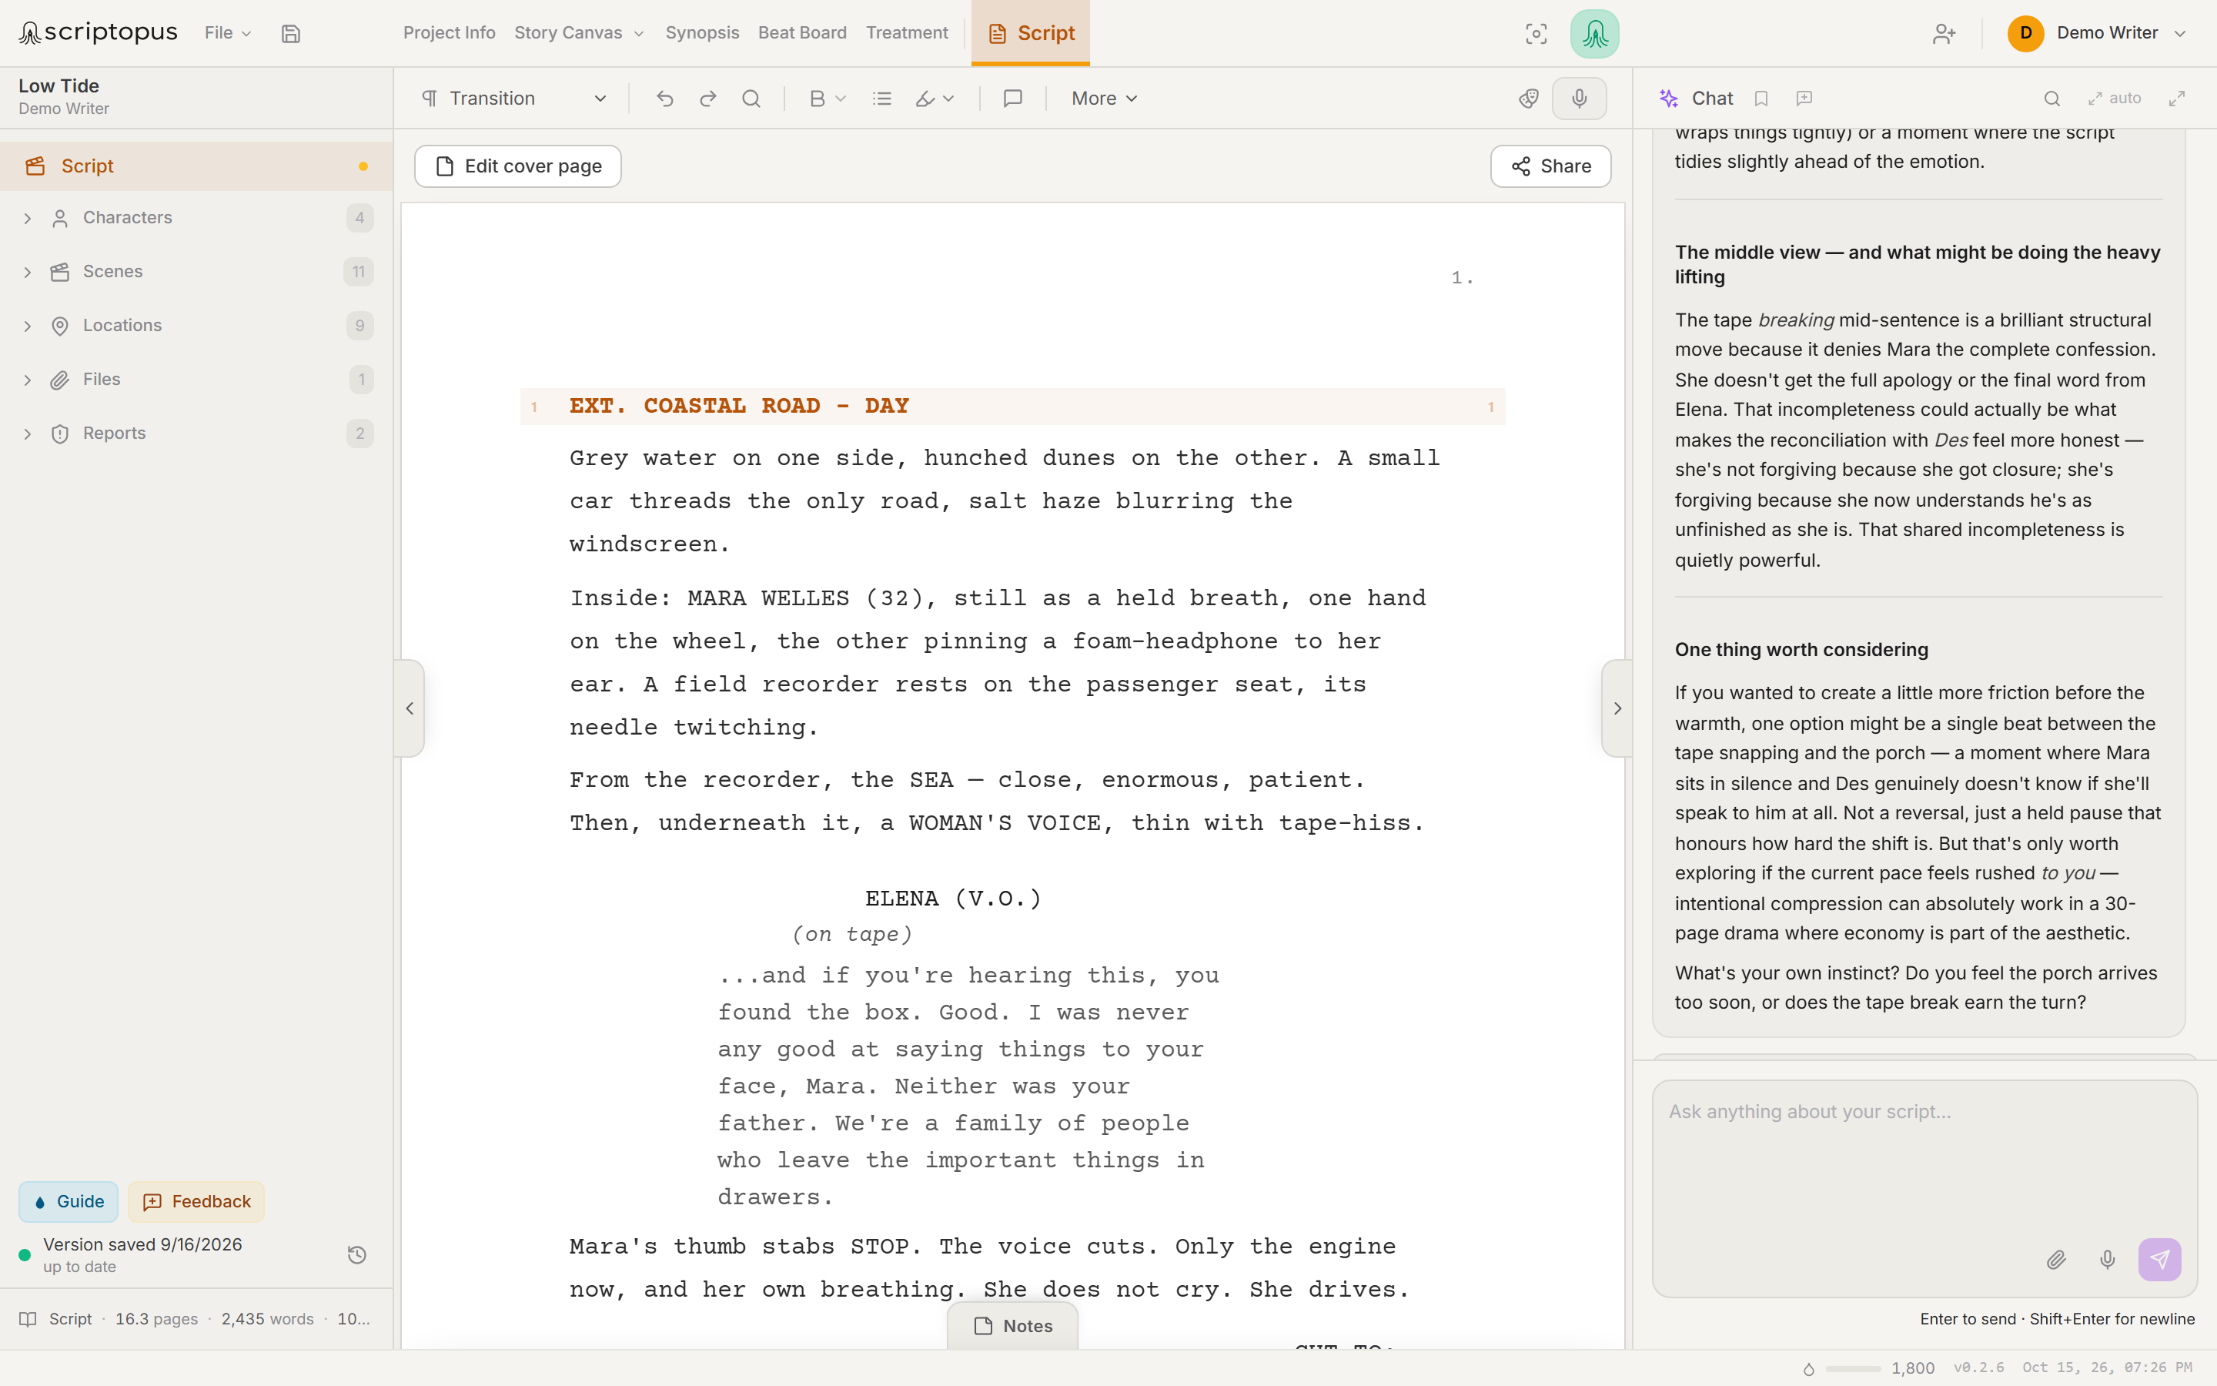Click the Low Tide project title

59,86
